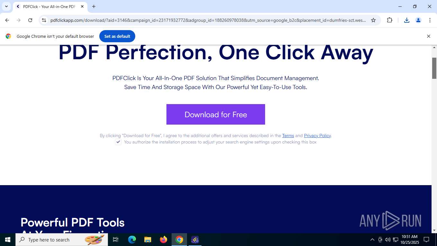Show Chrome downloads
The image size is (437, 246).
pos(407,20)
